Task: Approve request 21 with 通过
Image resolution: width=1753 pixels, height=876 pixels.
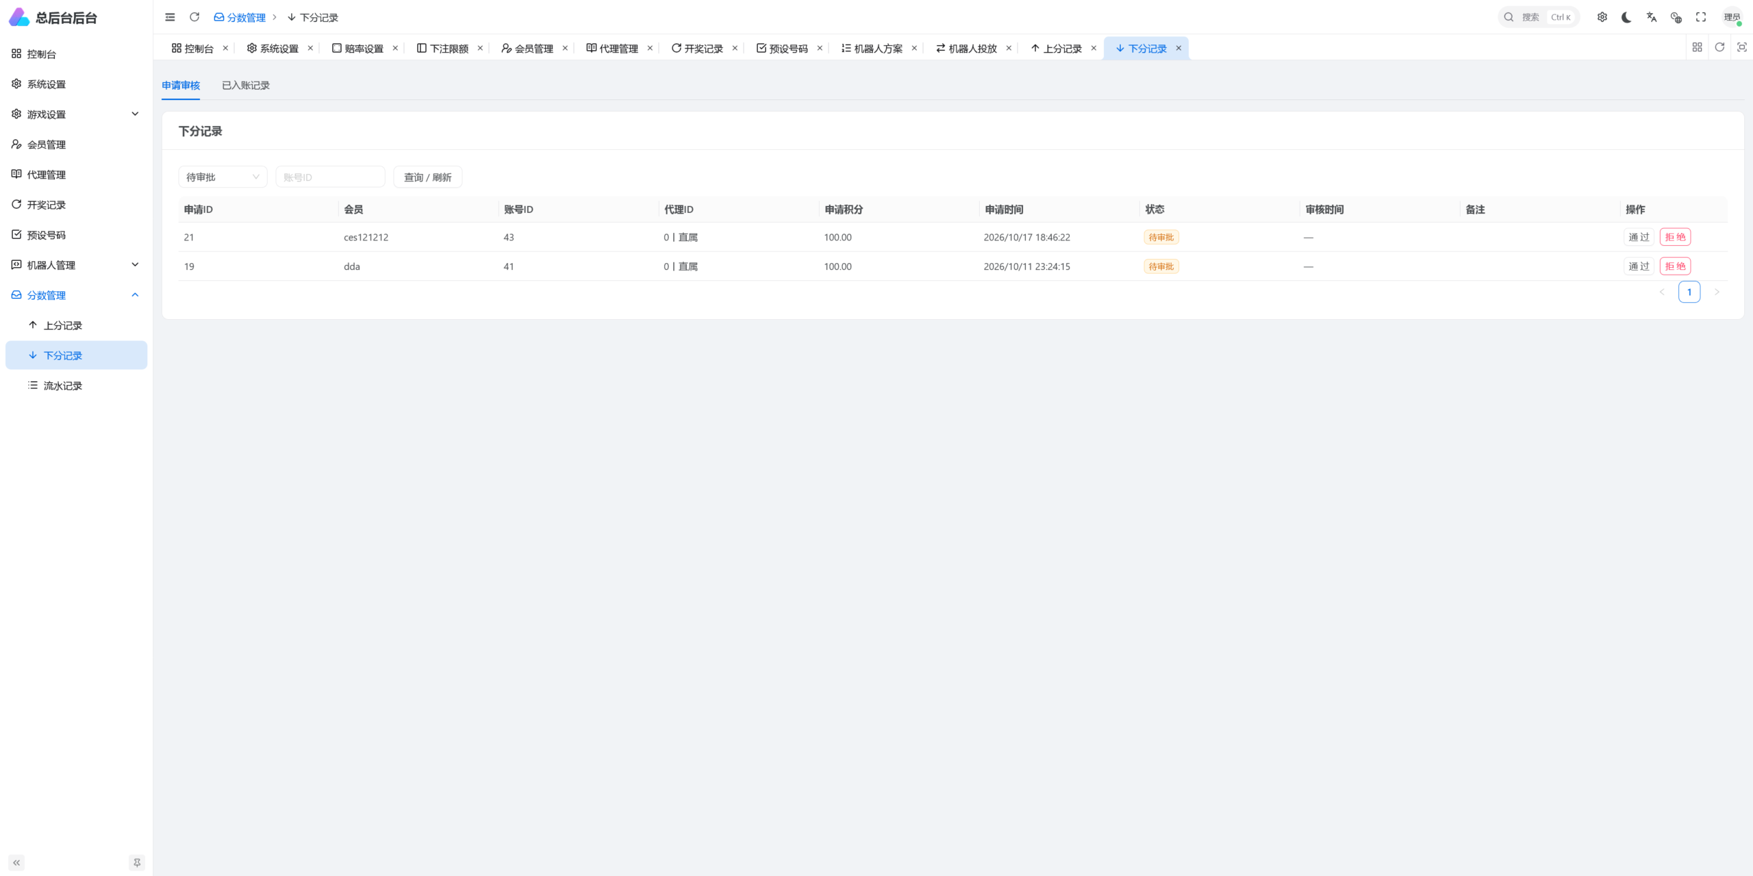Action: pos(1639,237)
